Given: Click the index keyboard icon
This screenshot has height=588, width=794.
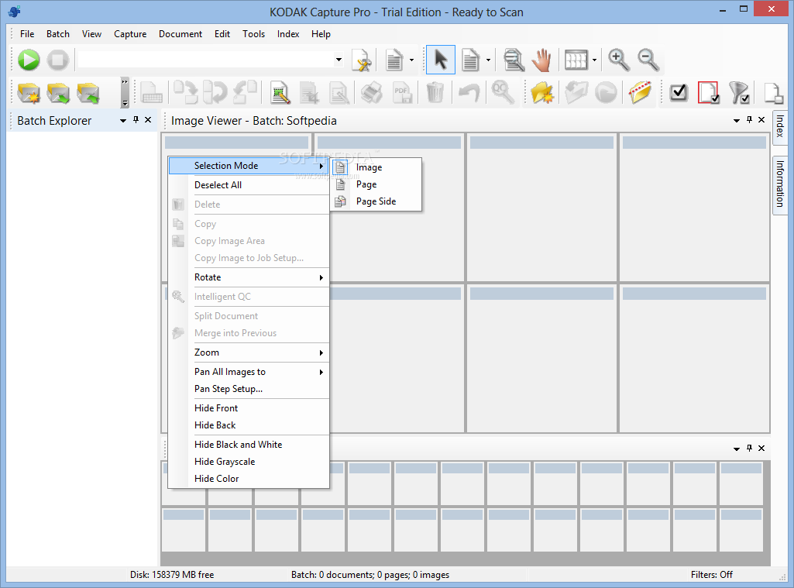Looking at the screenshot, I should click(x=151, y=93).
